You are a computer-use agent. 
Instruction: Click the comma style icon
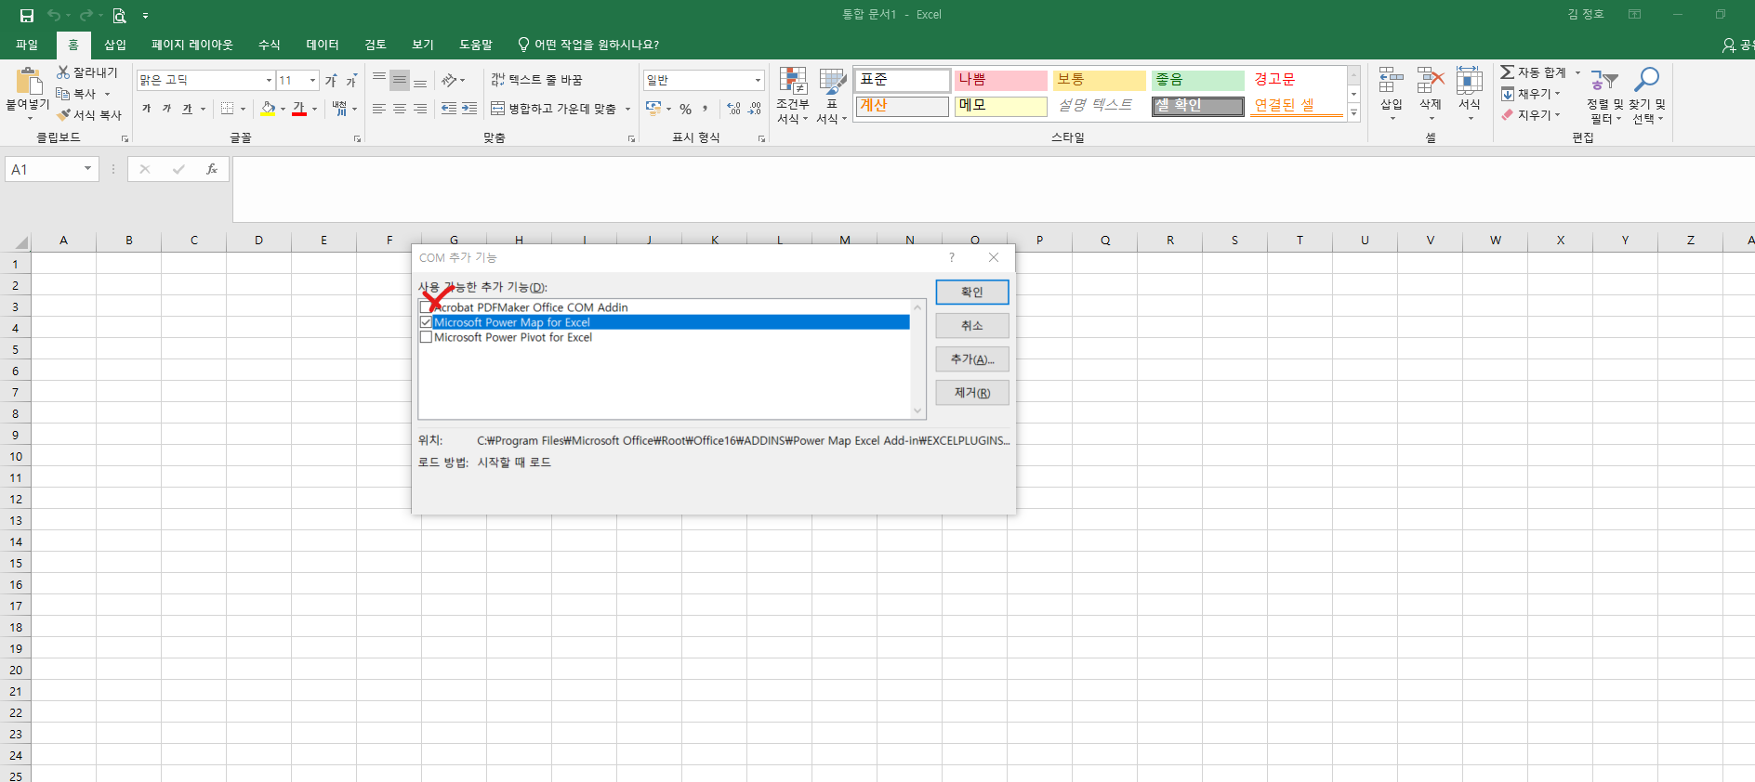click(706, 109)
